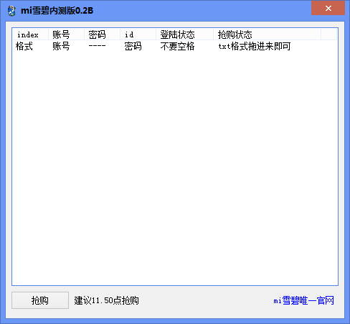Click the 建议11.50点抢购 label
This screenshot has width=350, height=324.
click(106, 300)
